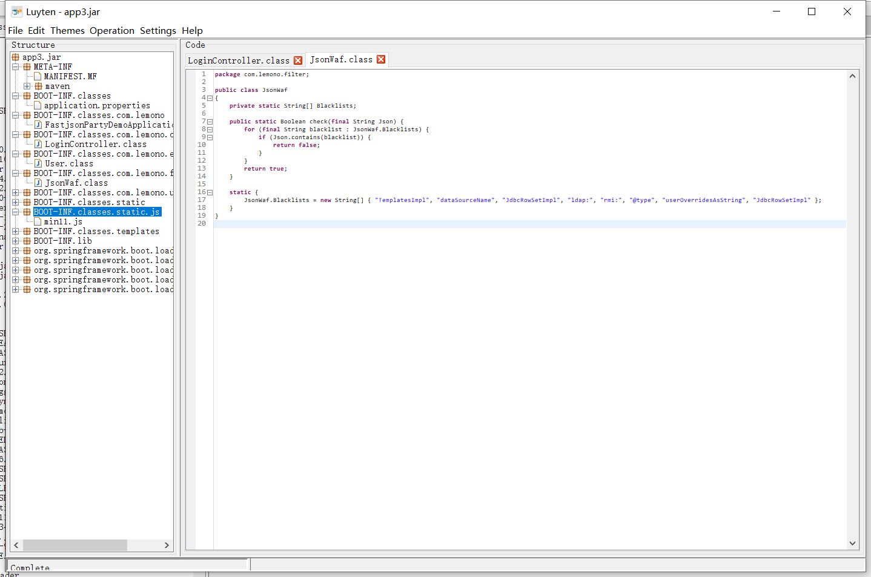Collapse the package containing User.class
Viewport: 871px width, 577px height.
(x=16, y=154)
